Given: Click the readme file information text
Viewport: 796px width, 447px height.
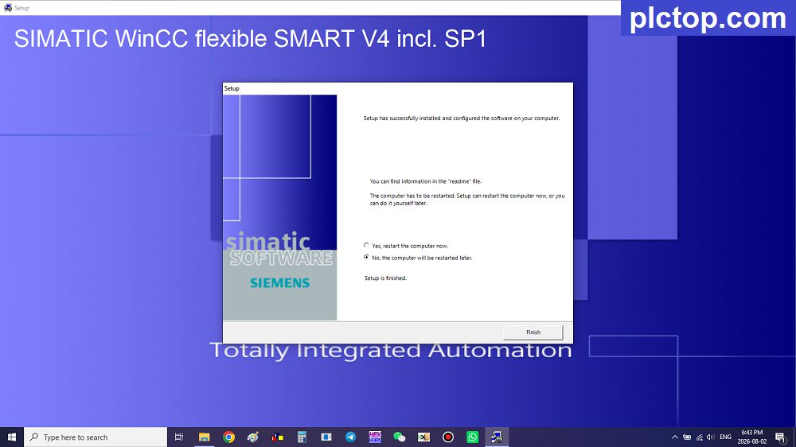Looking at the screenshot, I should (x=425, y=181).
